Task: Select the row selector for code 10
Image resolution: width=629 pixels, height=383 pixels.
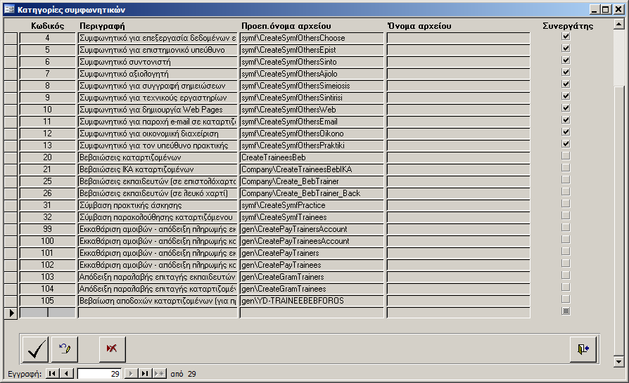Action: [x=11, y=110]
